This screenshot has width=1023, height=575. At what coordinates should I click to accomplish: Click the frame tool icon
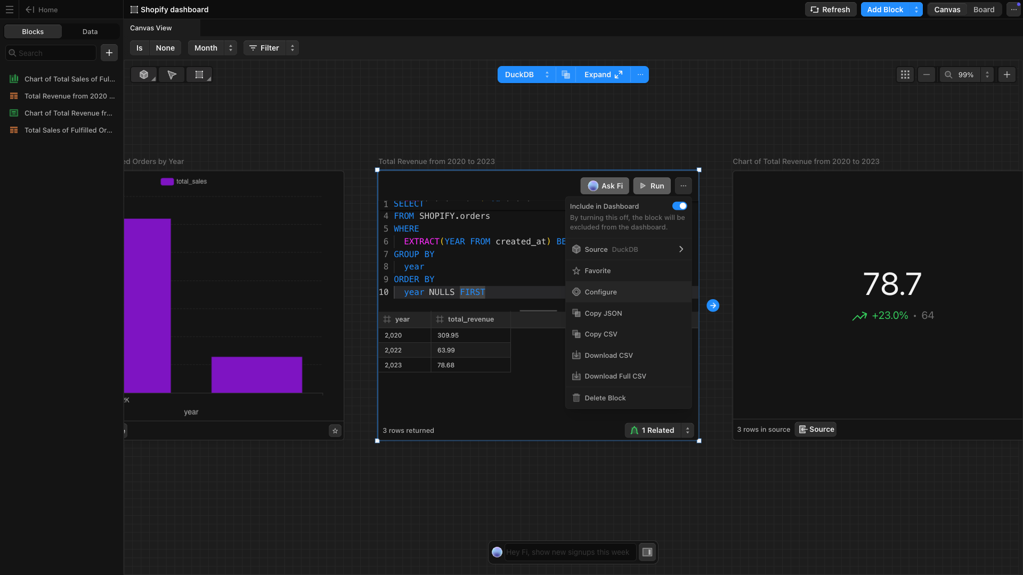click(199, 75)
